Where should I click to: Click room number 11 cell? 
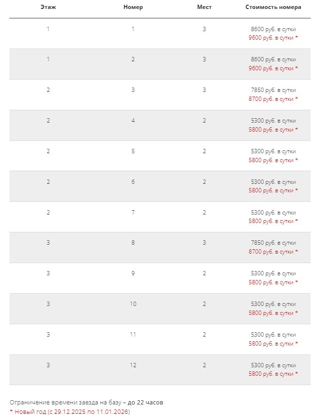pyautogui.click(x=133, y=334)
